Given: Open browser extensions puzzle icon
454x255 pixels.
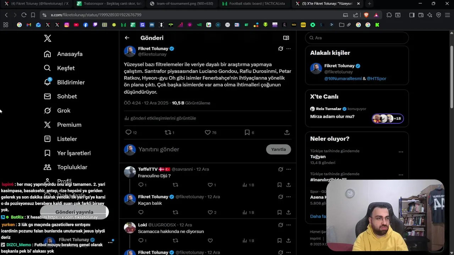Looking at the screenshot, I should (389, 15).
